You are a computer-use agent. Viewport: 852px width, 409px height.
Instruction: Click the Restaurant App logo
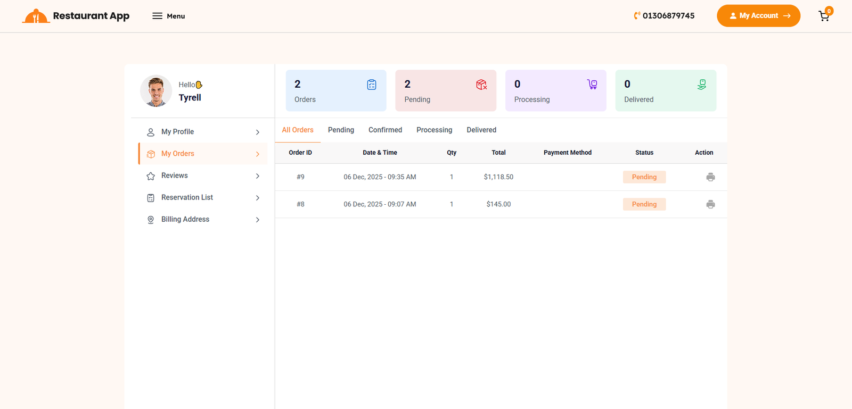click(x=76, y=16)
